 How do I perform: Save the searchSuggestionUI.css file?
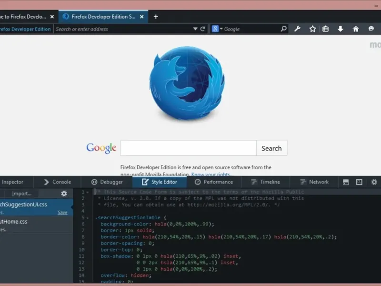pos(62,213)
